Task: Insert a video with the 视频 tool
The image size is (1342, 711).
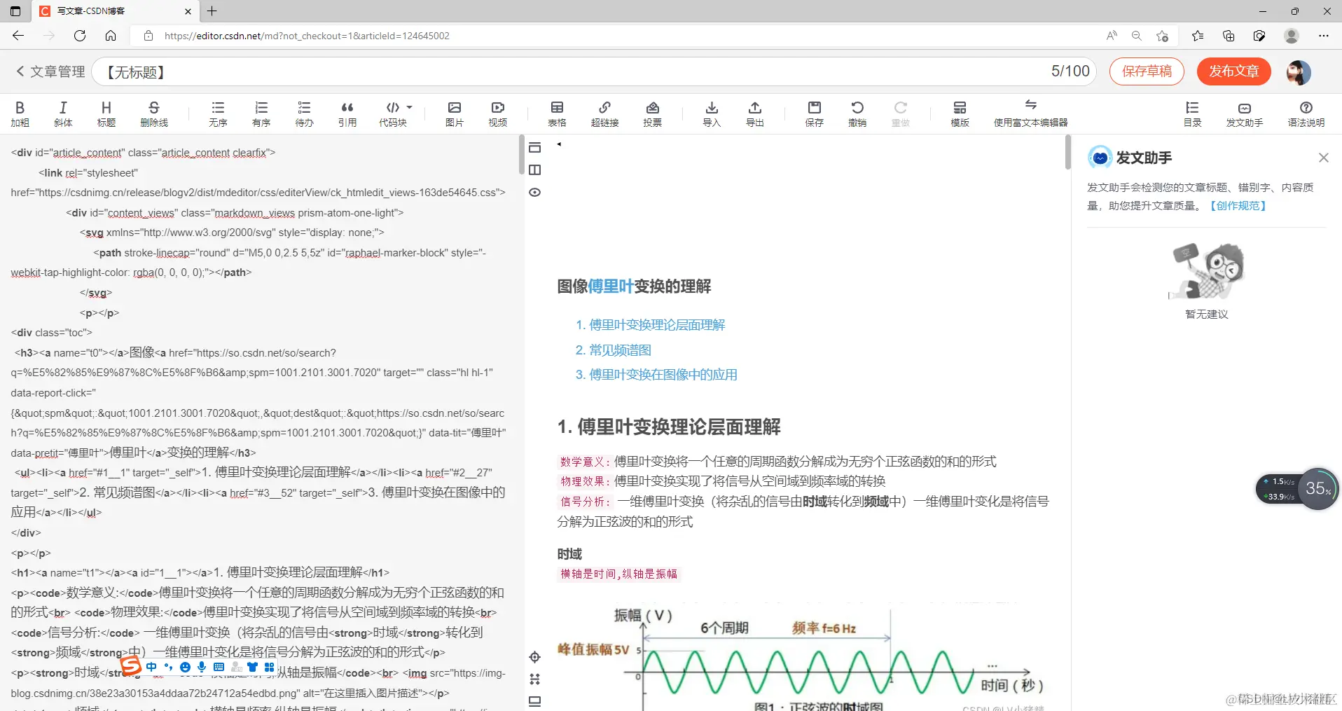Action: coord(497,113)
